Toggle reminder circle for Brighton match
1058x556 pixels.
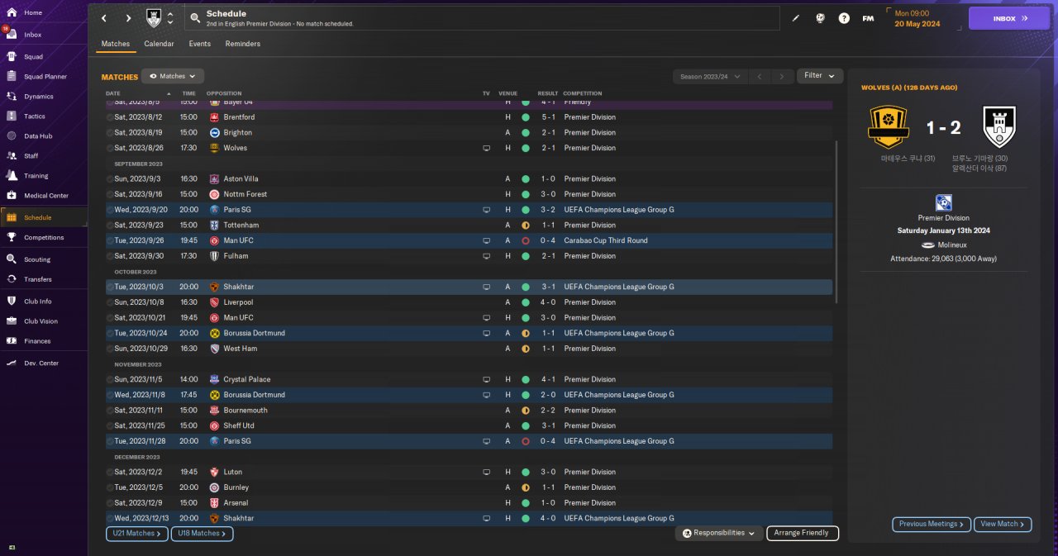110,132
